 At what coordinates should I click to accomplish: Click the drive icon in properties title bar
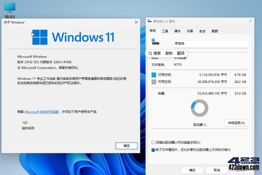149,21
